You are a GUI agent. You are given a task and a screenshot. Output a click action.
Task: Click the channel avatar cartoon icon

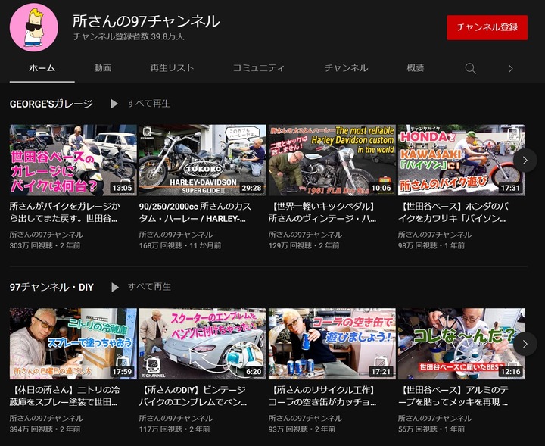(34, 27)
